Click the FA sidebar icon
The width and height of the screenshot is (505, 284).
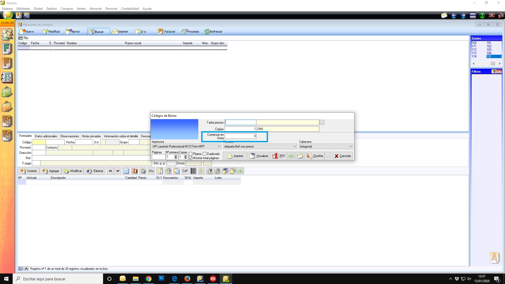click(x=7, y=135)
